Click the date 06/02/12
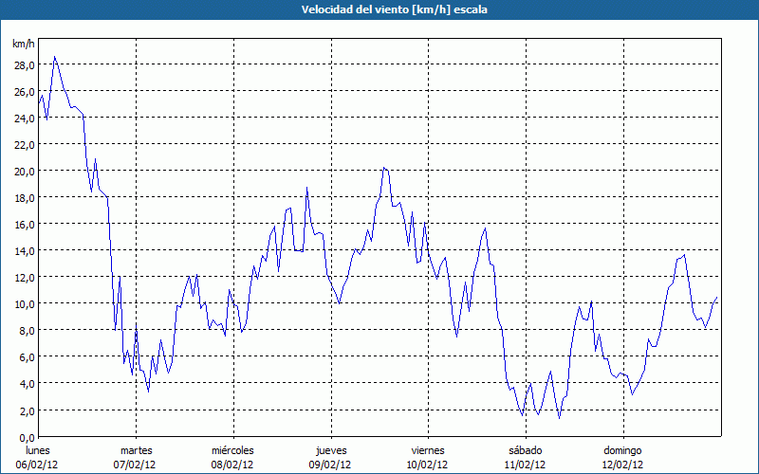Viewport: 759px width, 474px height. point(39,465)
